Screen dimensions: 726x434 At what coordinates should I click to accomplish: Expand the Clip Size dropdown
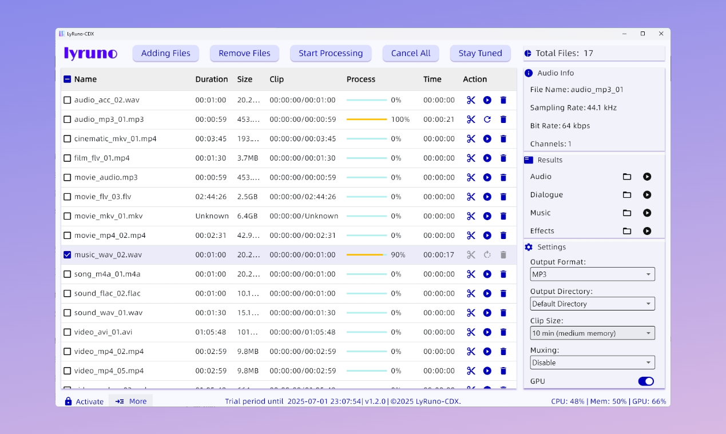pyautogui.click(x=592, y=333)
